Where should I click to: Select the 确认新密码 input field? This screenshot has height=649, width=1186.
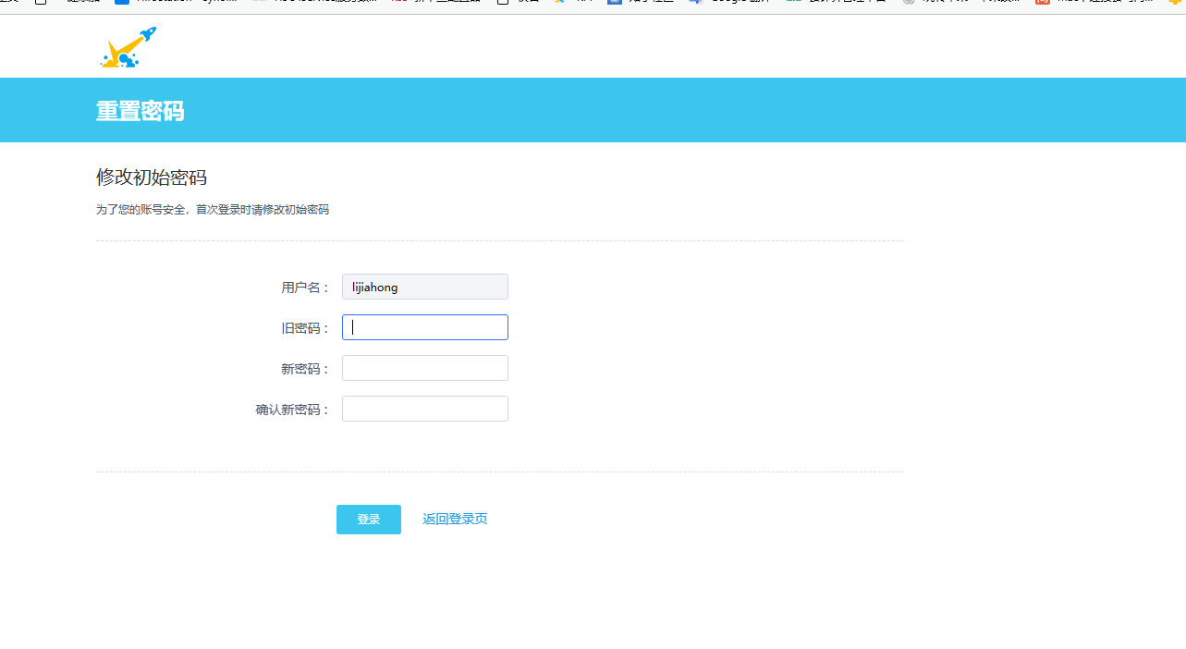pyautogui.click(x=425, y=409)
